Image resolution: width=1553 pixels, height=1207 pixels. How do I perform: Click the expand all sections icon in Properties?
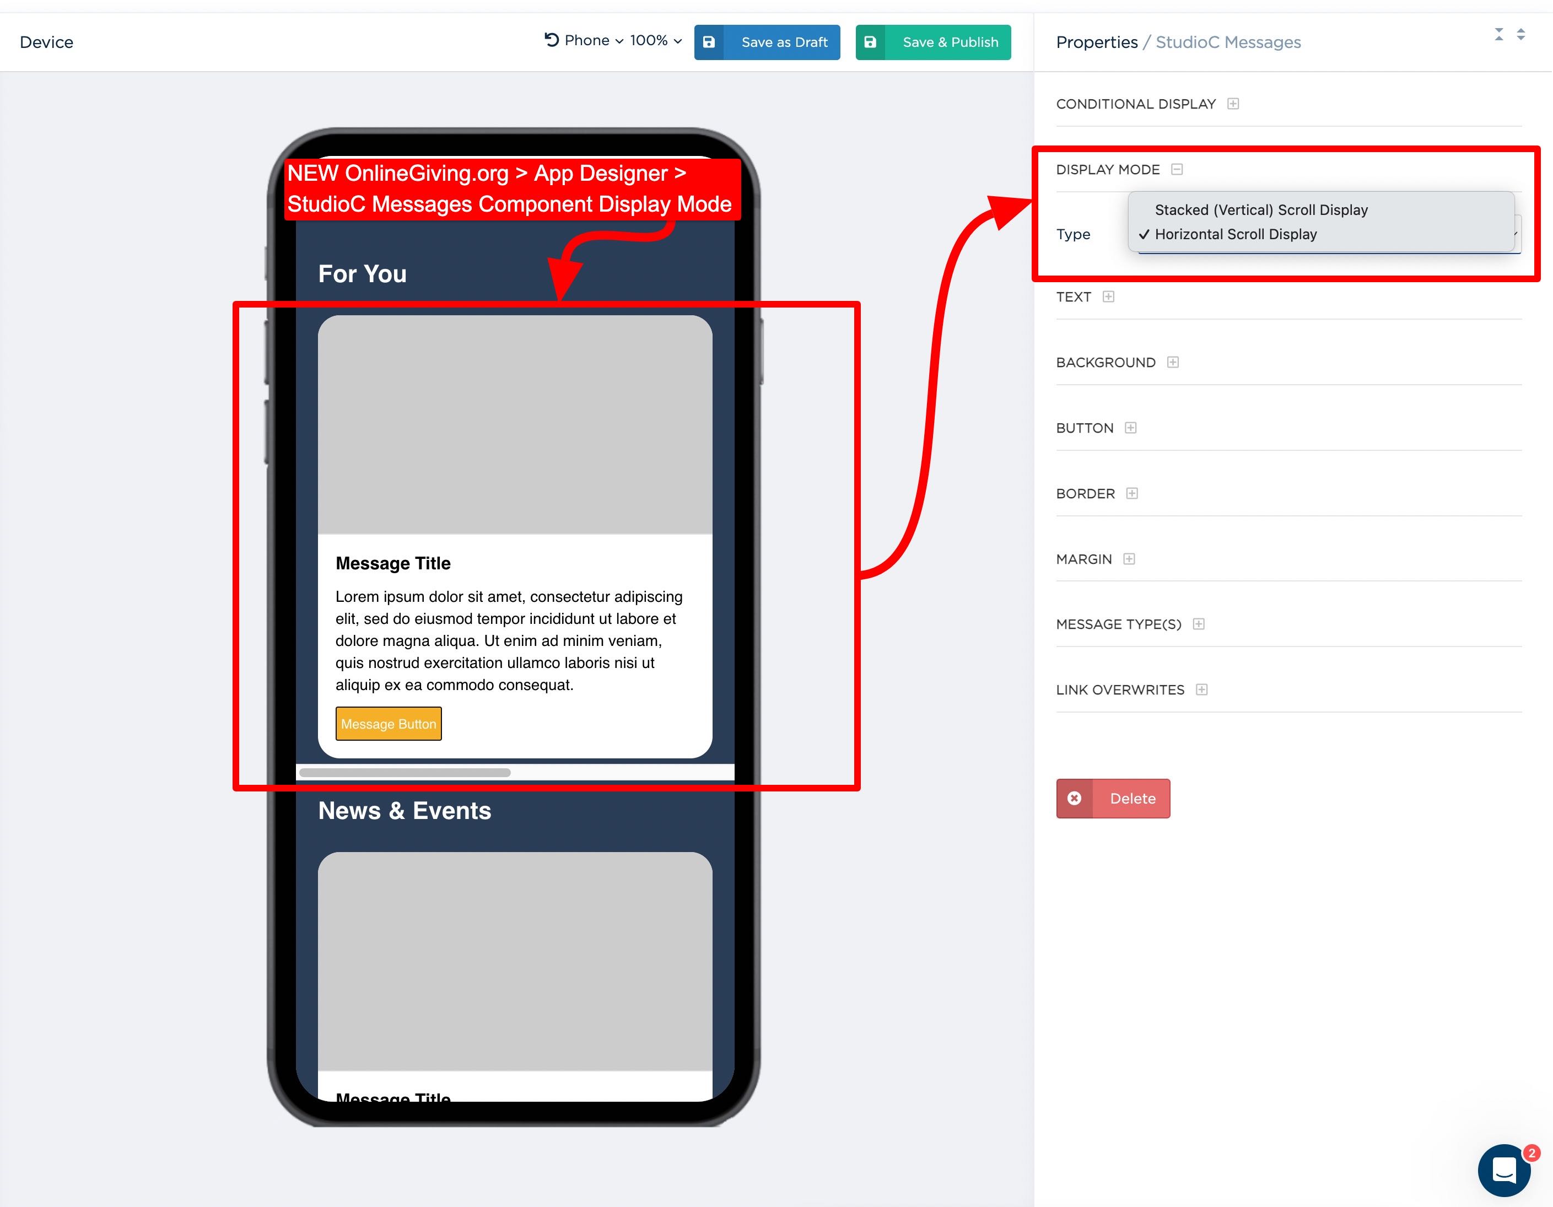[x=1521, y=34]
